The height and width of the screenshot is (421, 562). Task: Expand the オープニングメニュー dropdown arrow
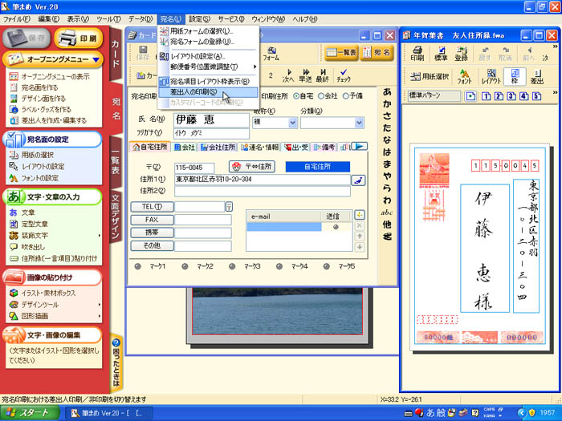(x=96, y=59)
